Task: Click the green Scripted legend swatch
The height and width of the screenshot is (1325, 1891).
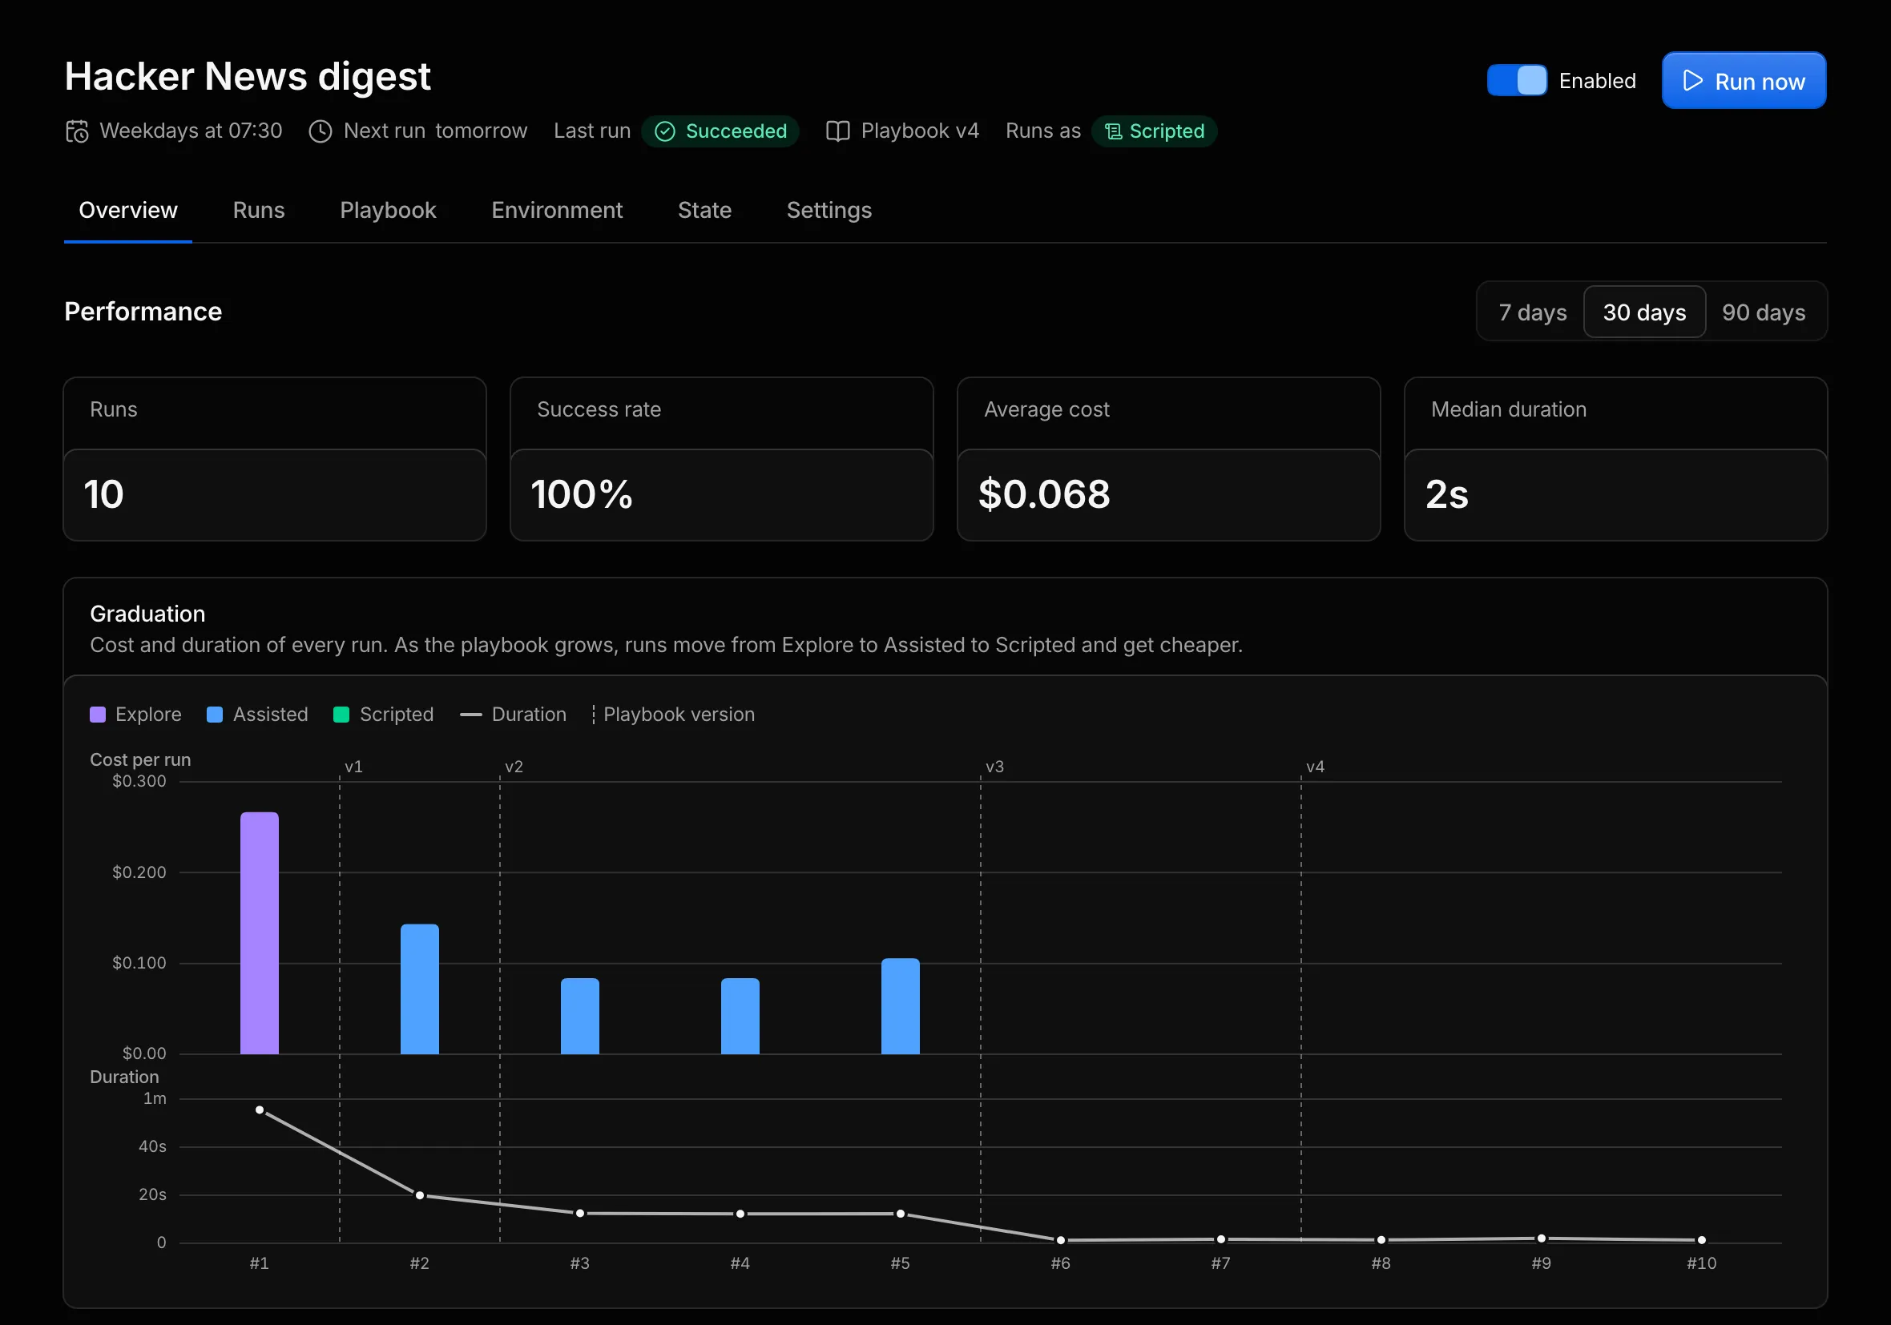Action: click(x=341, y=715)
